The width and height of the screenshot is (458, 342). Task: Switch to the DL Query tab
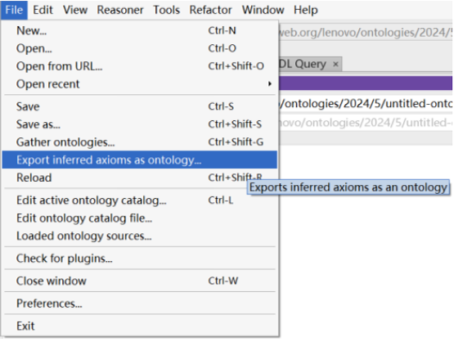[x=303, y=64]
